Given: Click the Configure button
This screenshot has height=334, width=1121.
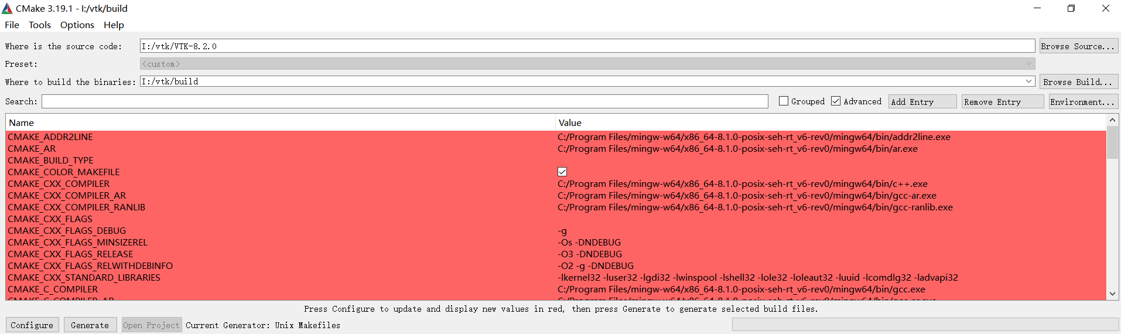Looking at the screenshot, I should (x=32, y=325).
